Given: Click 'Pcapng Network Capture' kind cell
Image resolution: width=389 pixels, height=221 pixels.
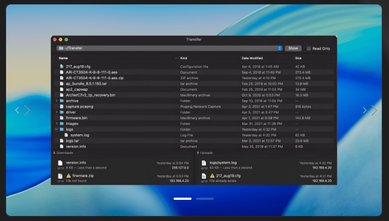Looking at the screenshot, I should [200, 106].
